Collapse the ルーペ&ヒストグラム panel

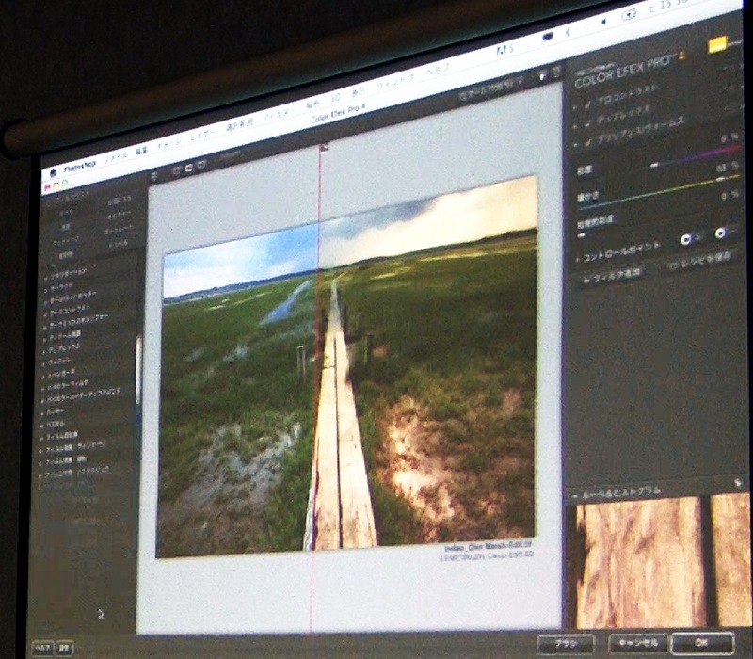575,496
